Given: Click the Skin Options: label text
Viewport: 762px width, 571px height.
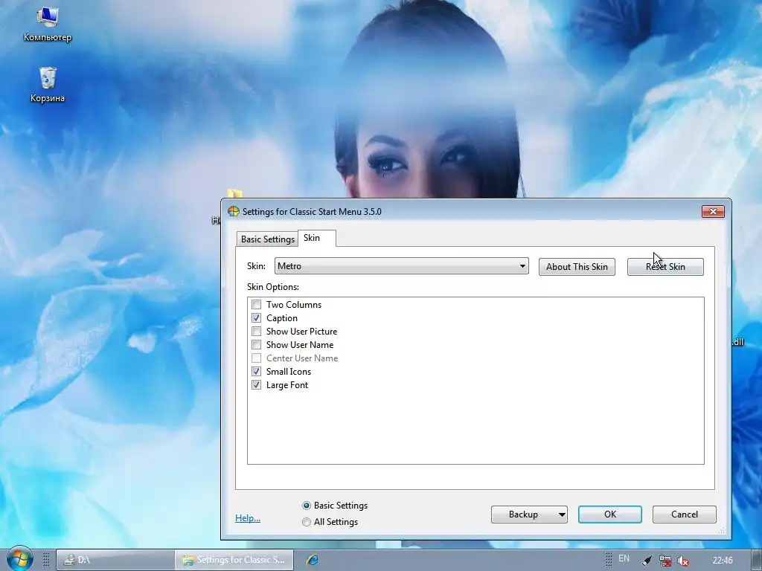Looking at the screenshot, I should pos(272,287).
